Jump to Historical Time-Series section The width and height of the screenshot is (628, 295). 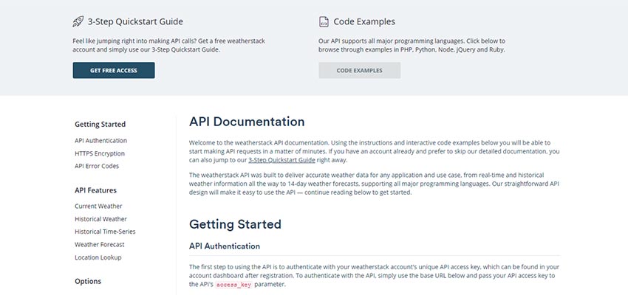click(x=106, y=232)
